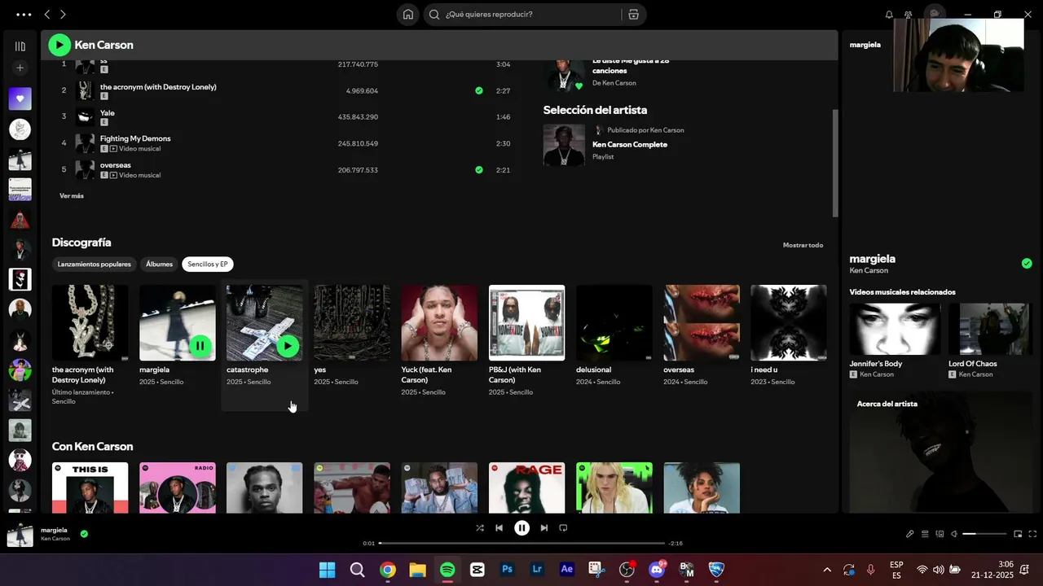Viewport: 1043px width, 586px height.
Task: Open the This Is Ken Carson playlist
Action: pos(90,488)
